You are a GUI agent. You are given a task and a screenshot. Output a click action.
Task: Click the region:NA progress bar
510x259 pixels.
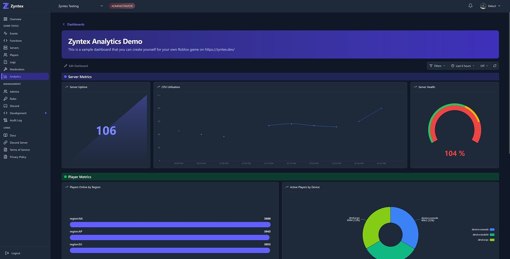pyautogui.click(x=170, y=224)
